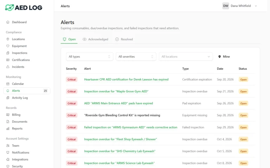The height and width of the screenshot is (168, 270).
Task: Click the eye icon on Acknowledged tab
Action: click(x=84, y=39)
